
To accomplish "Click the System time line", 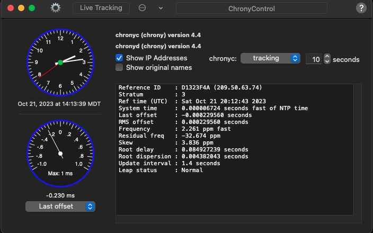I will (214, 108).
